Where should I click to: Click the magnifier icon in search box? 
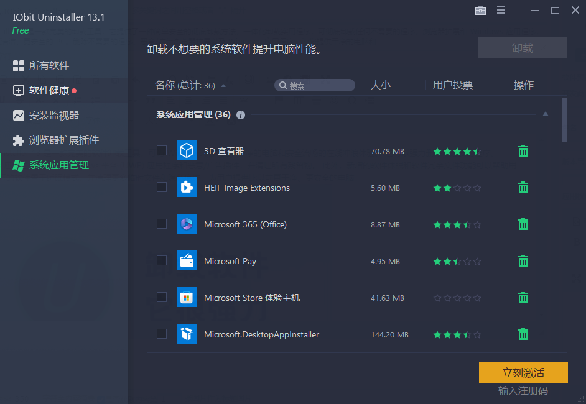pos(283,86)
